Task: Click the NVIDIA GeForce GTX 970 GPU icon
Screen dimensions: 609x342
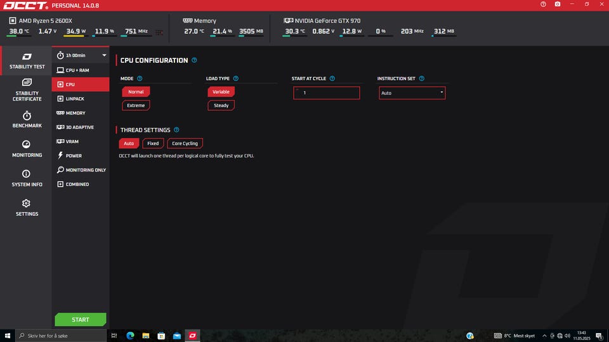Action: (288, 20)
